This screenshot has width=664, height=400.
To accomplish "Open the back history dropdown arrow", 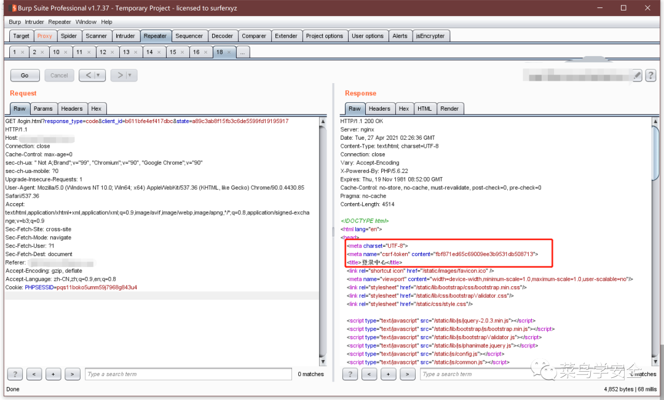I will 99,75.
